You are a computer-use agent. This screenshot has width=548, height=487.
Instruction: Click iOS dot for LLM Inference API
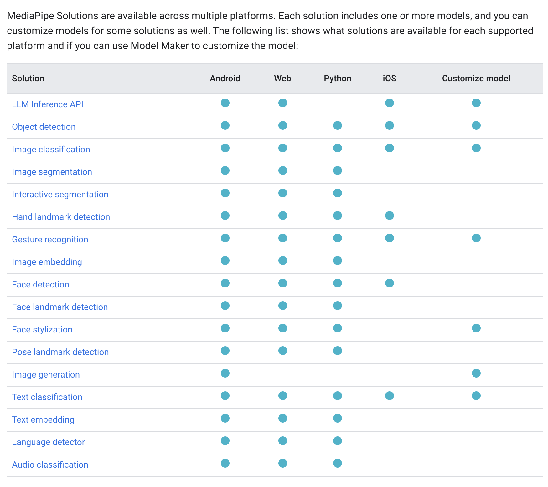[390, 103]
